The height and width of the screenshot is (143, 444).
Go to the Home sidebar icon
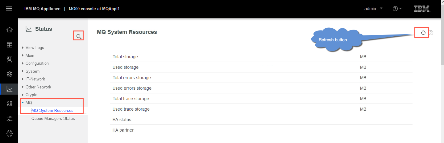click(10, 30)
